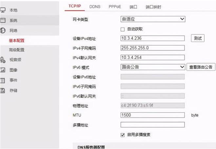This screenshot has height=149, width=216.
Task: Open the PPPoE tab
Action: 115,7
